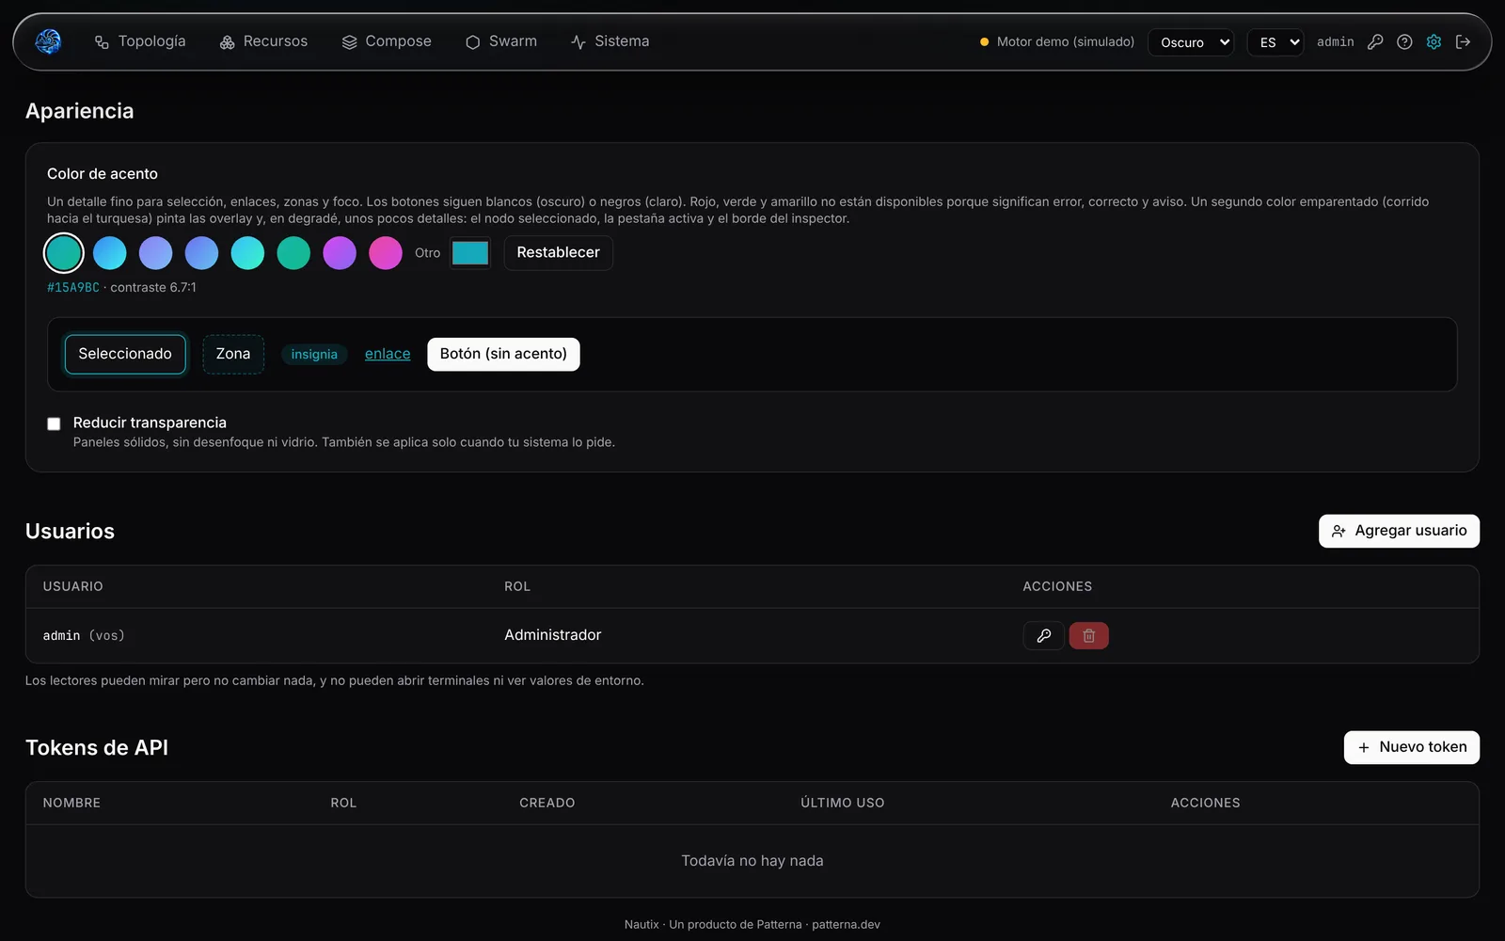Go to the Compose tab
The image size is (1505, 941).
(387, 41)
